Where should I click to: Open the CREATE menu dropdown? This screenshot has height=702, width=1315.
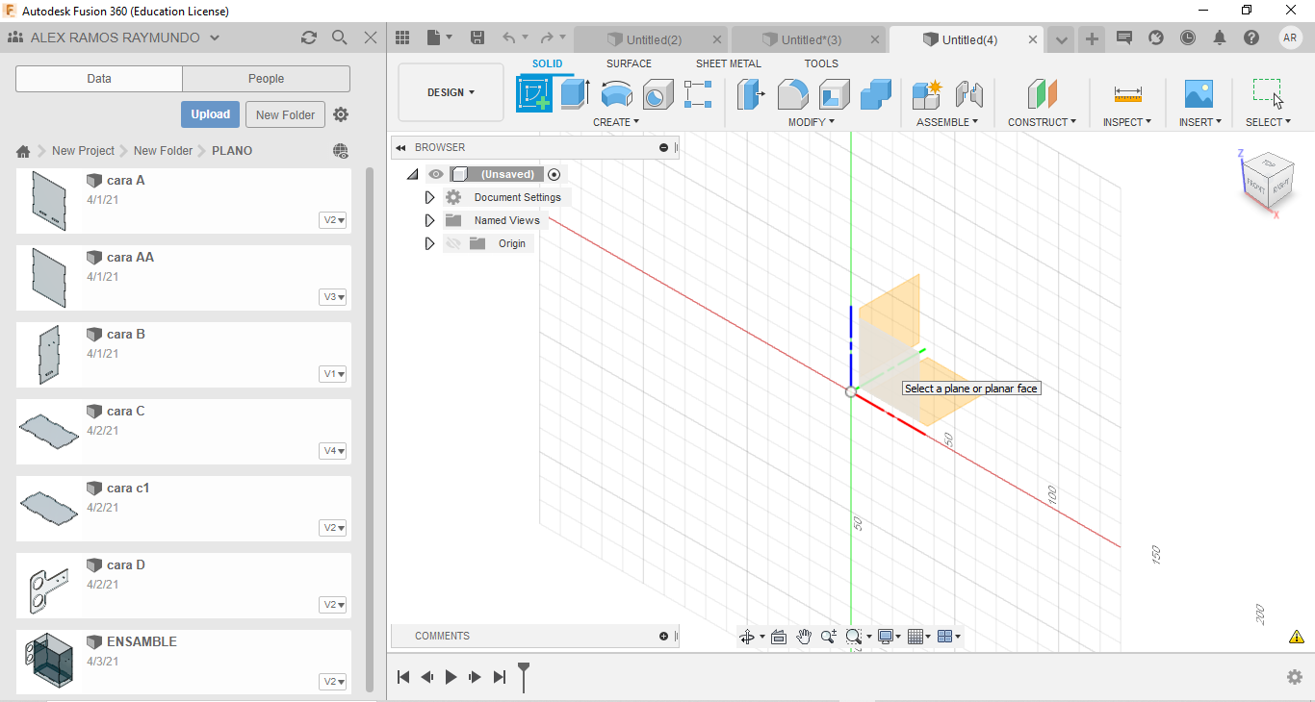click(616, 122)
